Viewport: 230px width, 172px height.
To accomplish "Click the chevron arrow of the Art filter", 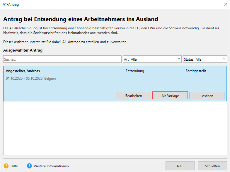I will tap(179, 59).
